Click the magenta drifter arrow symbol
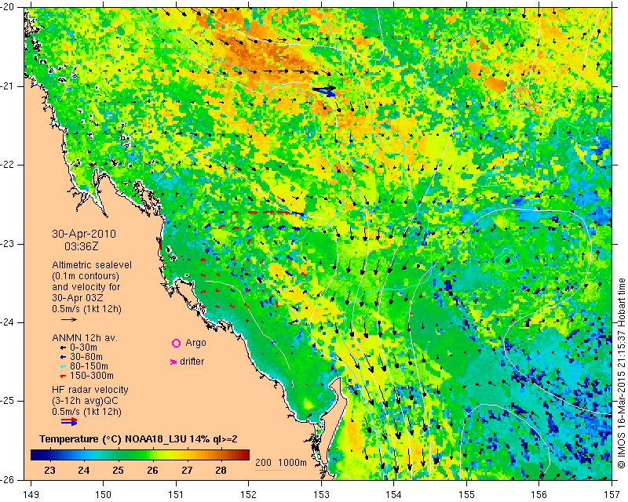628x502 pixels. [173, 362]
